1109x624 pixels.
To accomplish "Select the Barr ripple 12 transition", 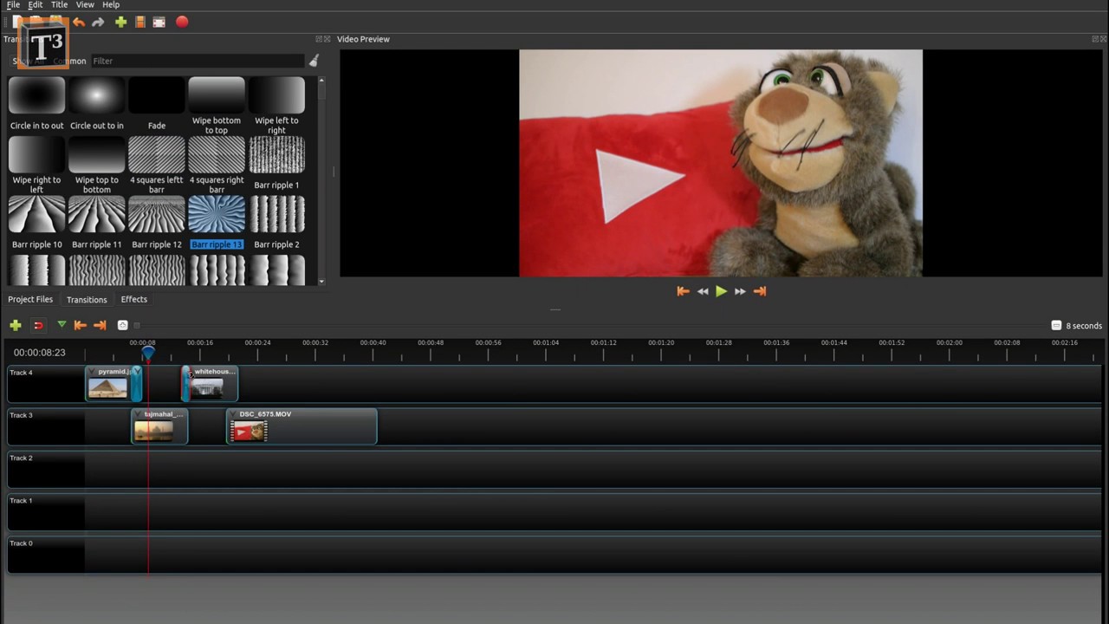I will pyautogui.click(x=156, y=223).
